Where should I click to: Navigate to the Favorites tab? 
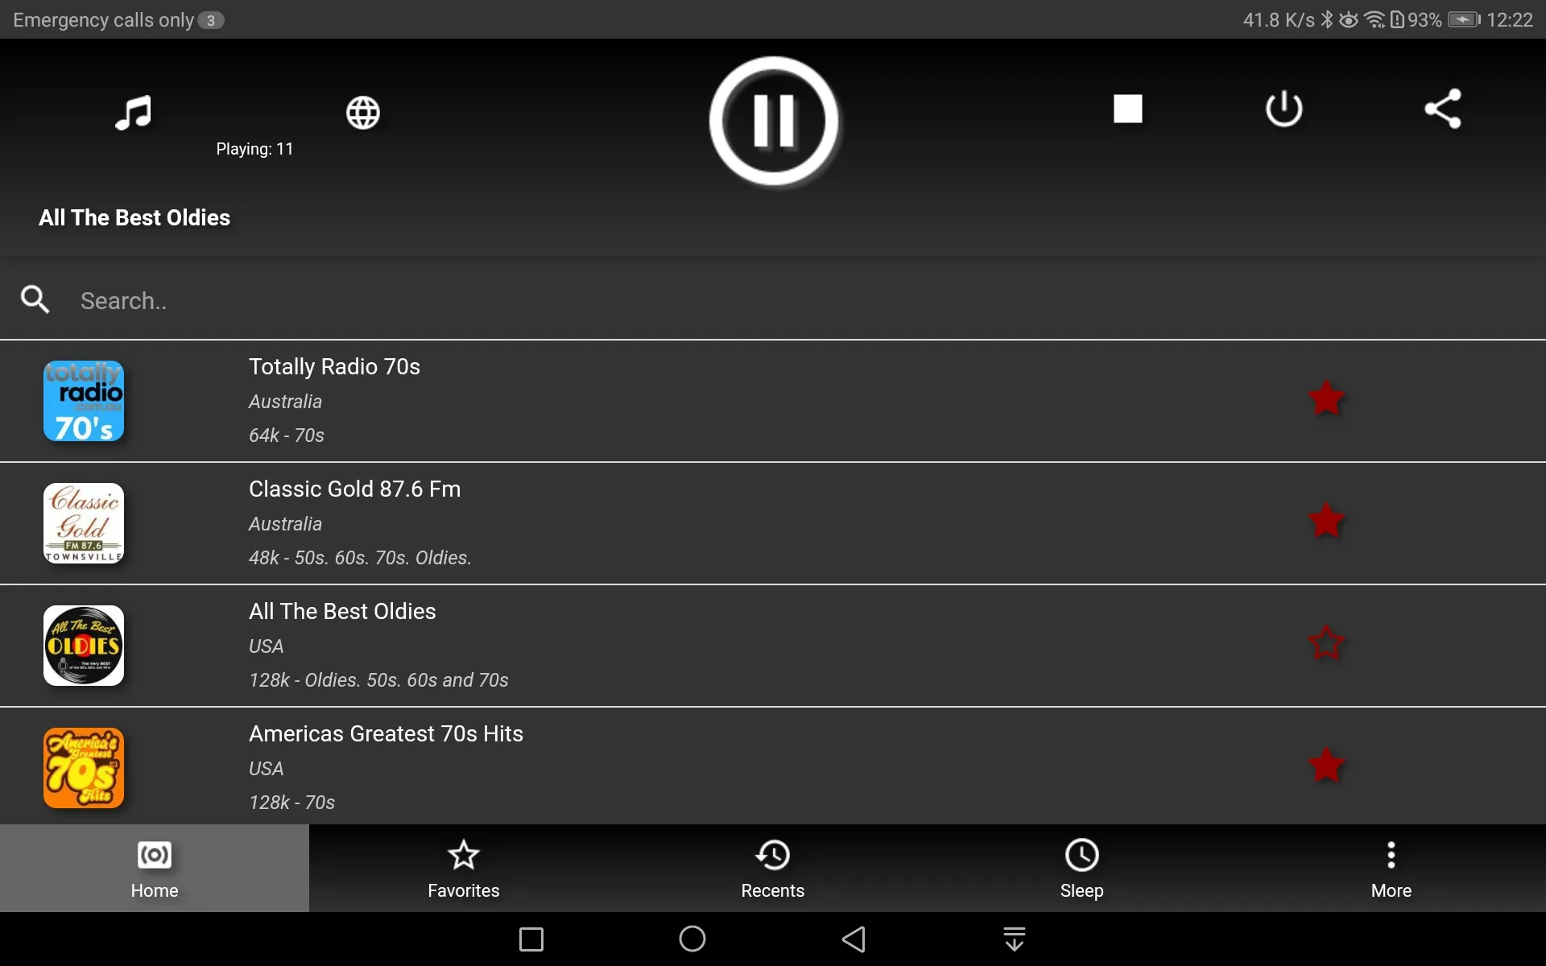[x=464, y=868]
